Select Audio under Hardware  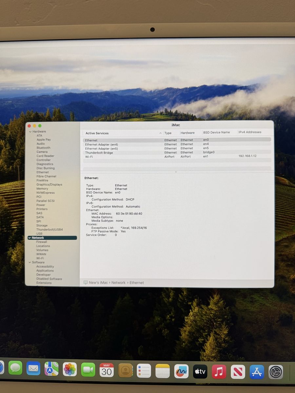coord(41,144)
